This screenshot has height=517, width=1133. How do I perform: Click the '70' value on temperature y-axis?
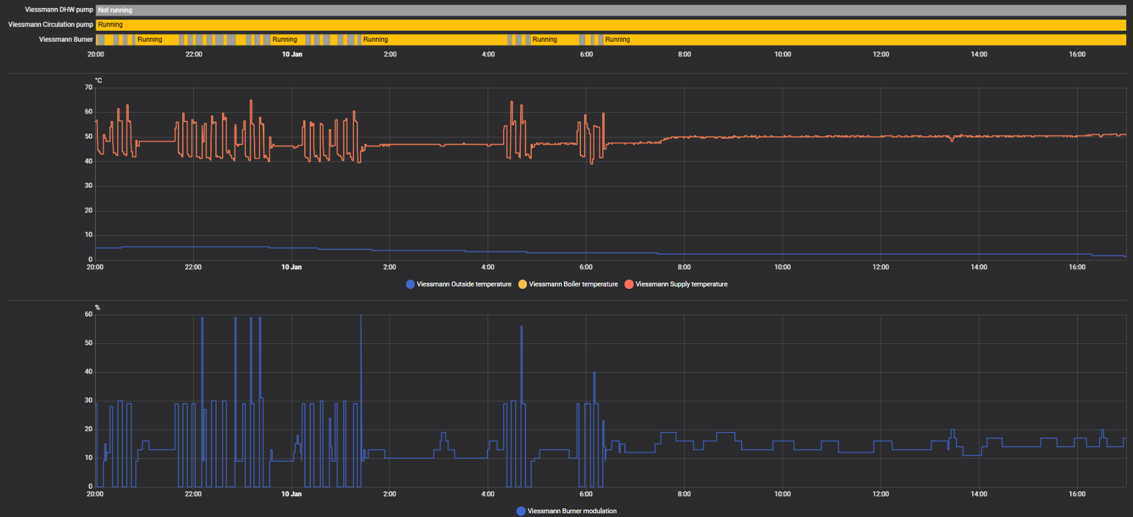point(89,88)
